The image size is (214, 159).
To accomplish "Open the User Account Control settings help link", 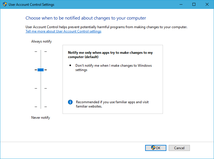I will coord(63,31).
